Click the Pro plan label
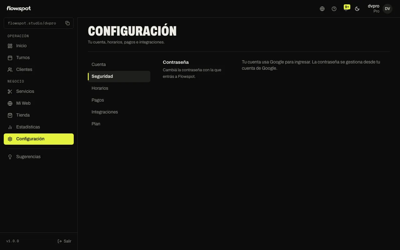400x250 pixels. pos(376,11)
